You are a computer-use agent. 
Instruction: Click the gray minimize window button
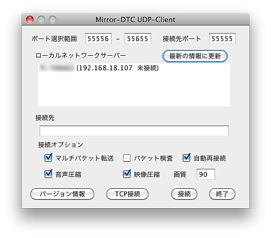(41, 19)
